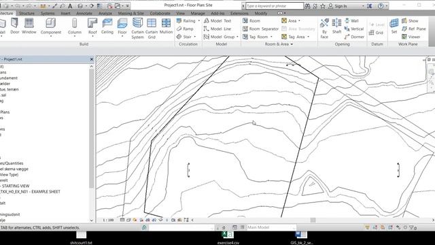Click the Railing tool

point(186,21)
